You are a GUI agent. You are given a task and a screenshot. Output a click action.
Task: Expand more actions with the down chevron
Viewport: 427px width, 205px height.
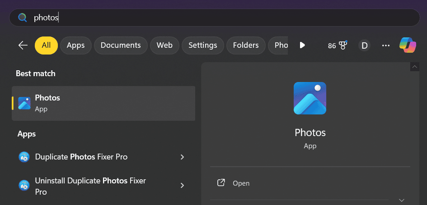pos(401,200)
